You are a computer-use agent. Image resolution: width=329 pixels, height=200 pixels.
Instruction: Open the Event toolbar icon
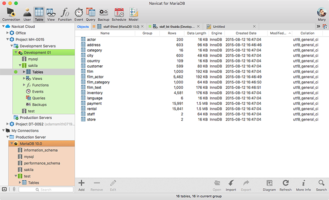(x=78, y=14)
